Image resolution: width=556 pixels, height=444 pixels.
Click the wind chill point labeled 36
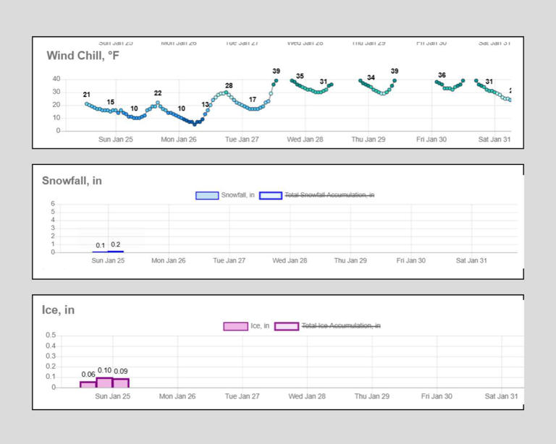tap(437, 82)
